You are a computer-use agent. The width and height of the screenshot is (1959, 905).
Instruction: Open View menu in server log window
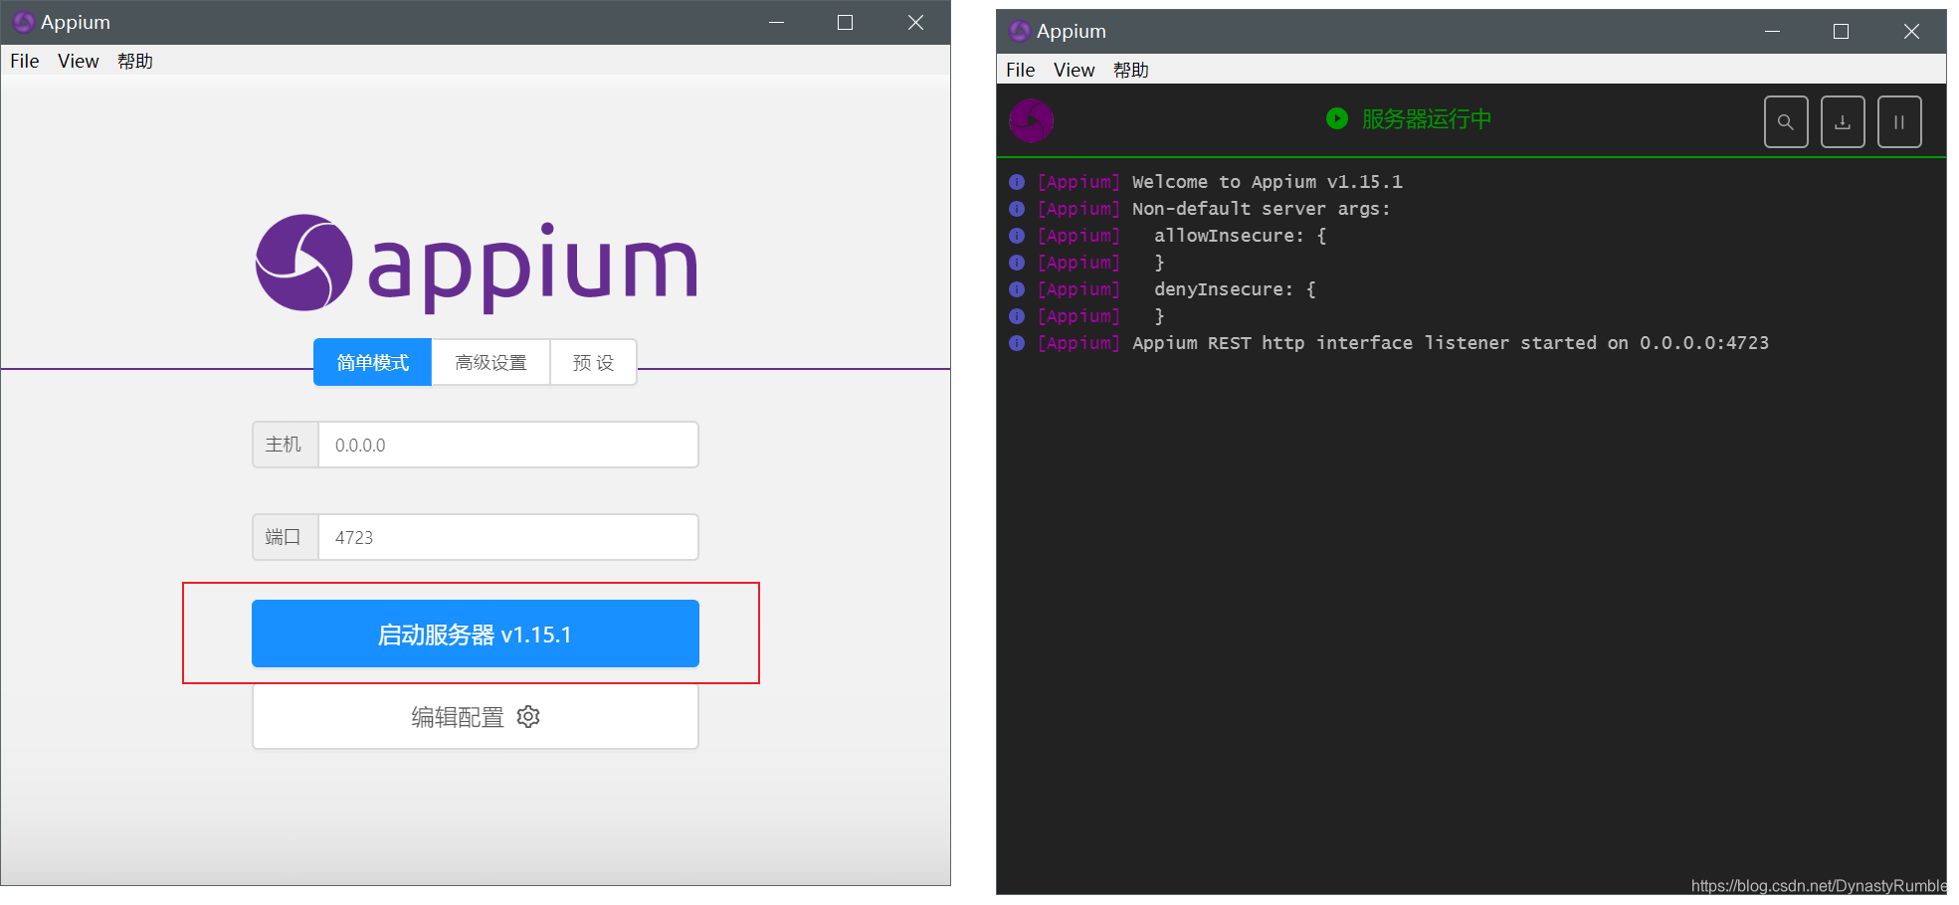(x=1074, y=70)
